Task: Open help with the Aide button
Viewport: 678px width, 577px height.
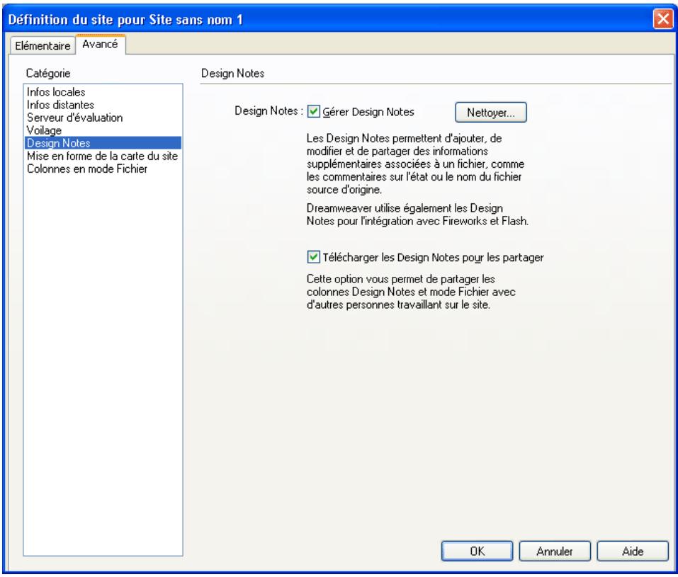Action: tap(633, 551)
